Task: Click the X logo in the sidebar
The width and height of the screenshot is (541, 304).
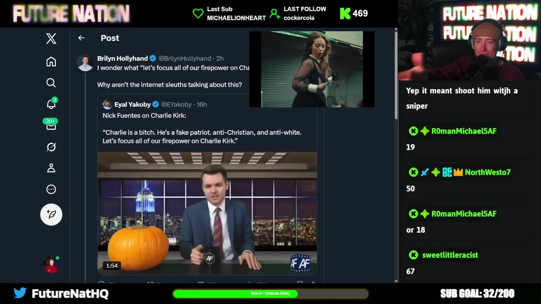Action: 51,38
